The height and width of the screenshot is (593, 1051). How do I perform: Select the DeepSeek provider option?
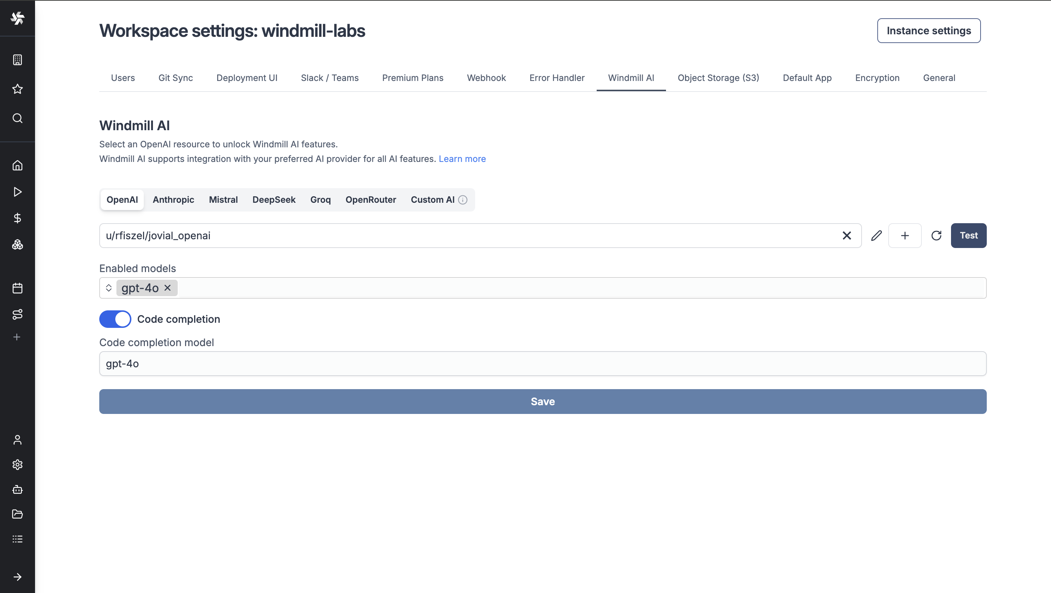pos(274,199)
